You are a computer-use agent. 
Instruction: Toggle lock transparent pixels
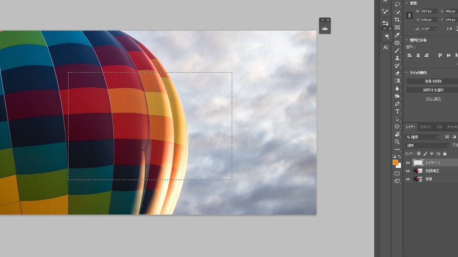[x=419, y=153]
